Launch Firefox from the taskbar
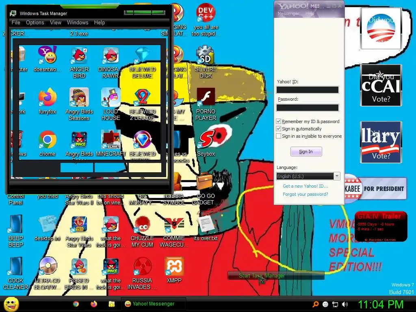The height and width of the screenshot is (312, 416). [94, 304]
